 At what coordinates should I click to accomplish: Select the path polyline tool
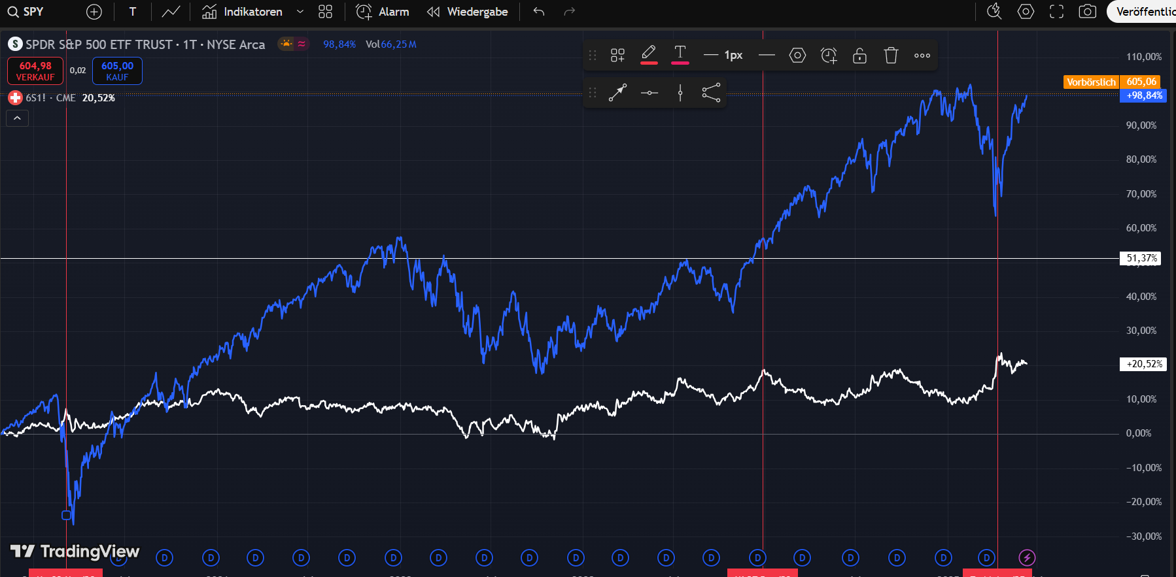711,93
